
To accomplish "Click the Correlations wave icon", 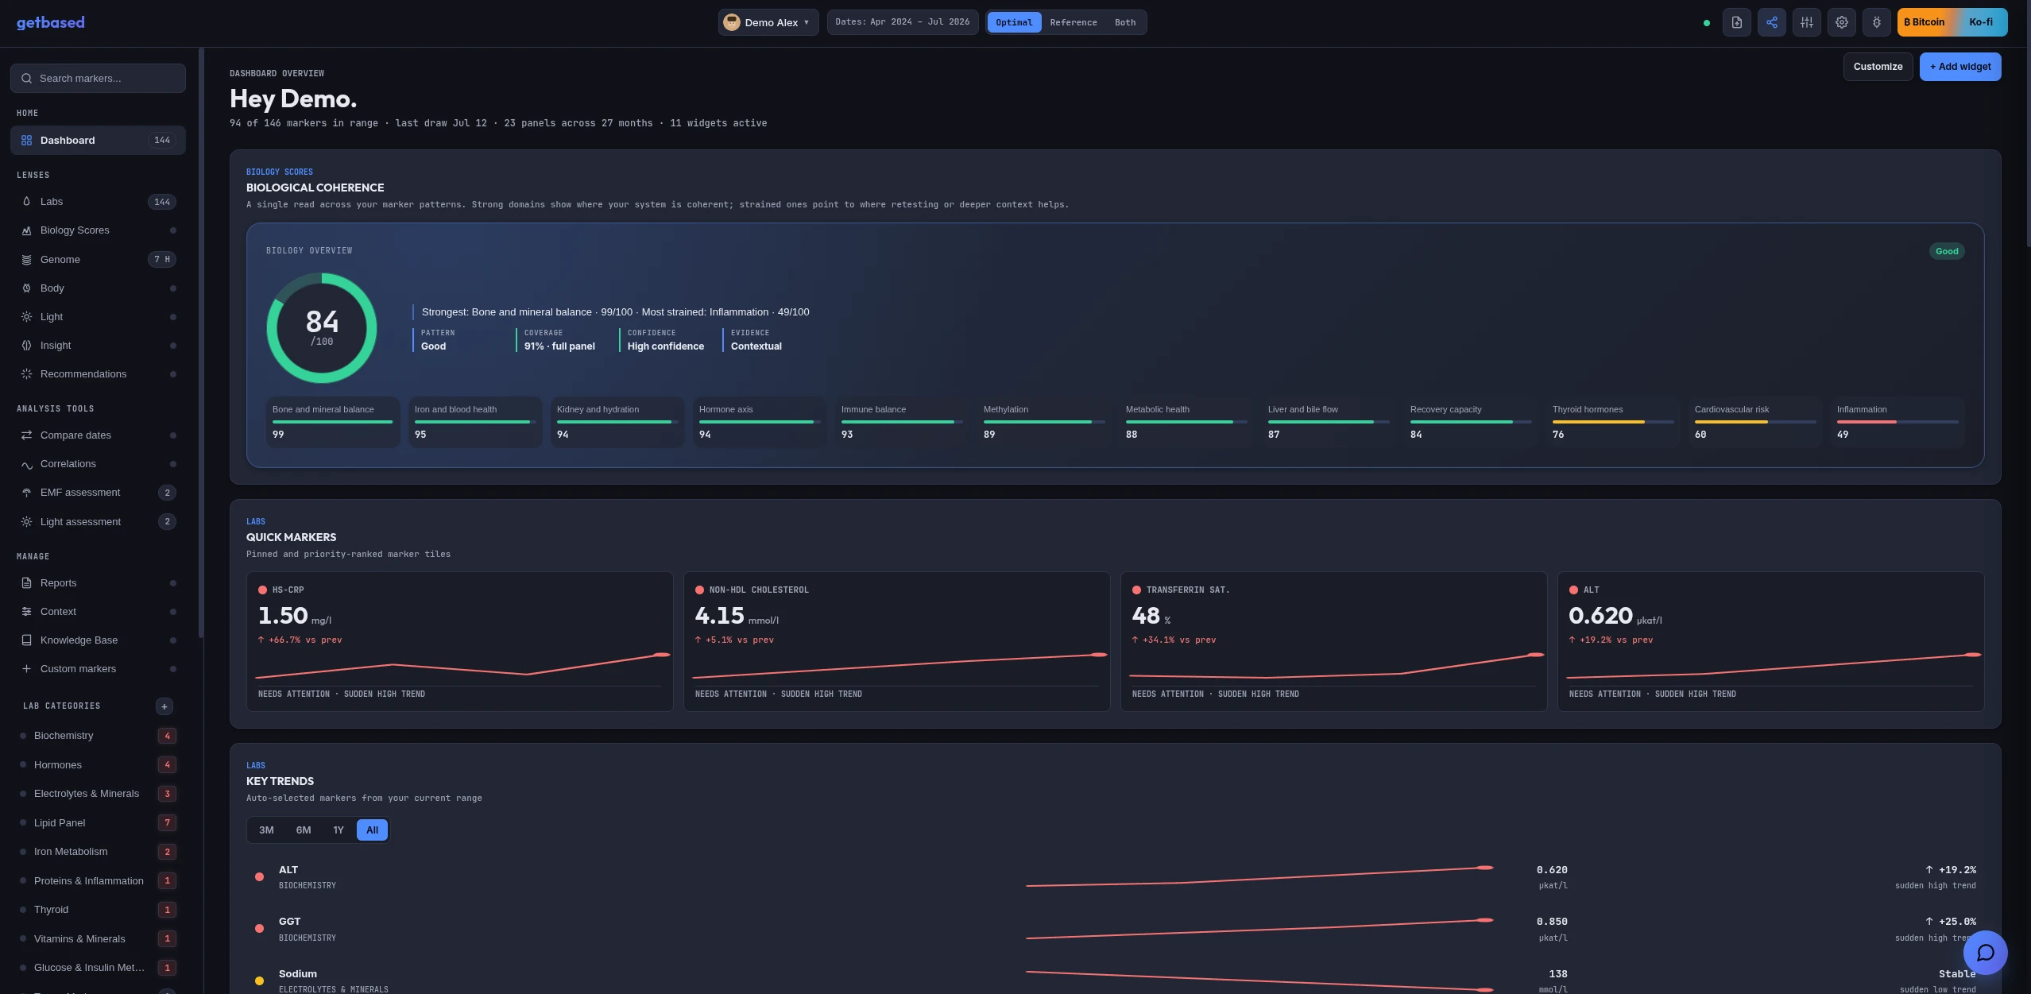I will (26, 464).
